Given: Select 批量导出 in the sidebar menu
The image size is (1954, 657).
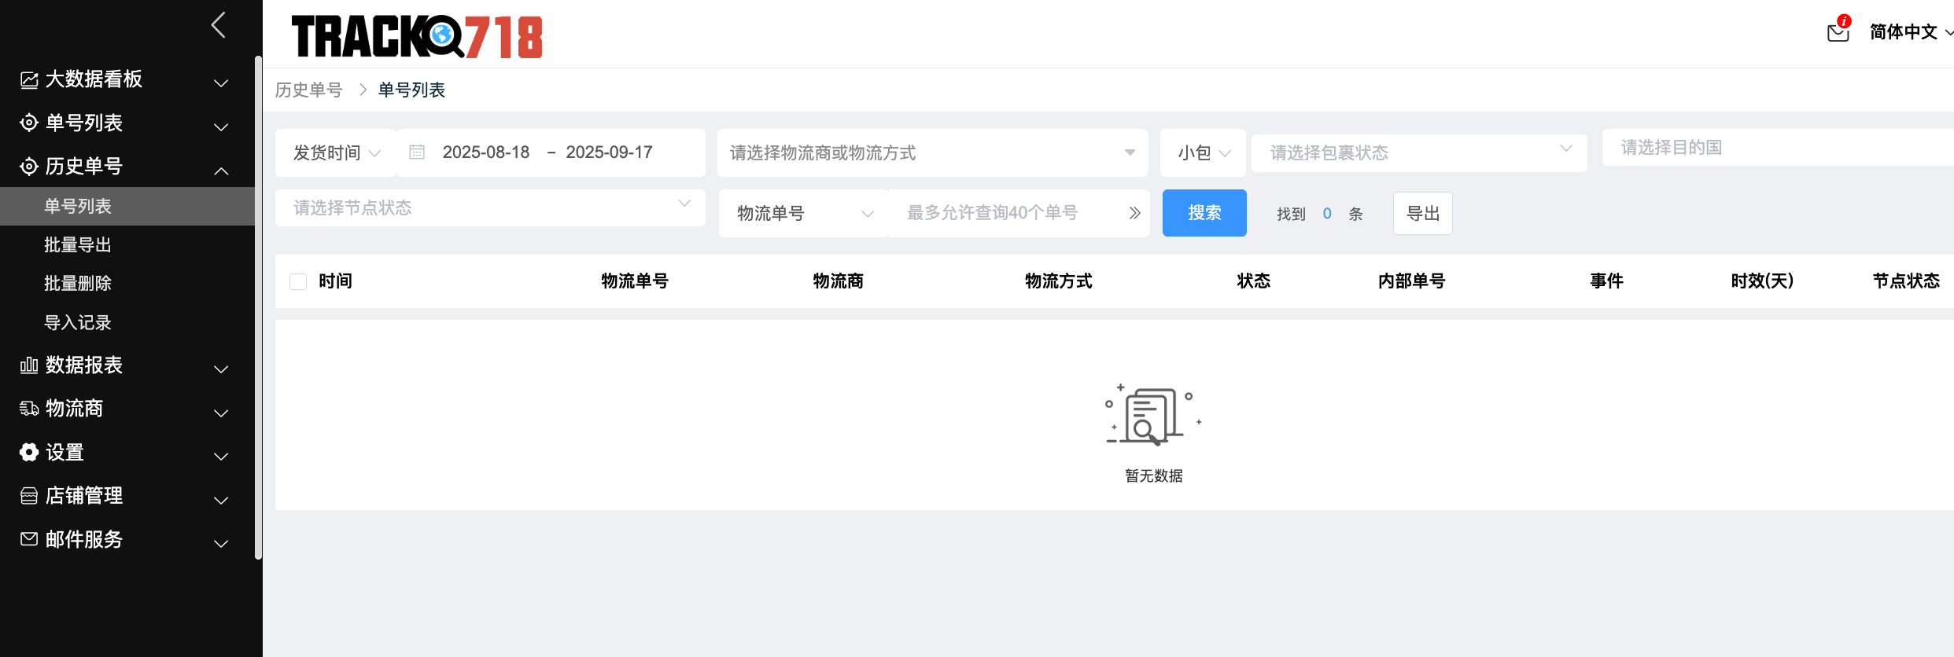Looking at the screenshot, I should 78,245.
